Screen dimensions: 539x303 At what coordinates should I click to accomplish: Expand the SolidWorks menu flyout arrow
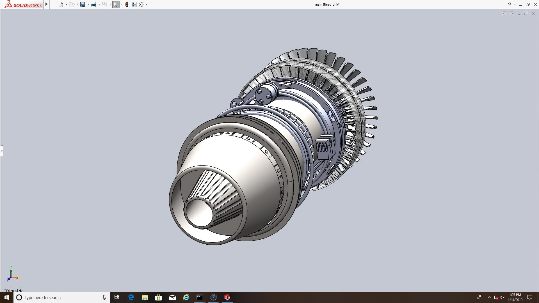(x=46, y=4)
